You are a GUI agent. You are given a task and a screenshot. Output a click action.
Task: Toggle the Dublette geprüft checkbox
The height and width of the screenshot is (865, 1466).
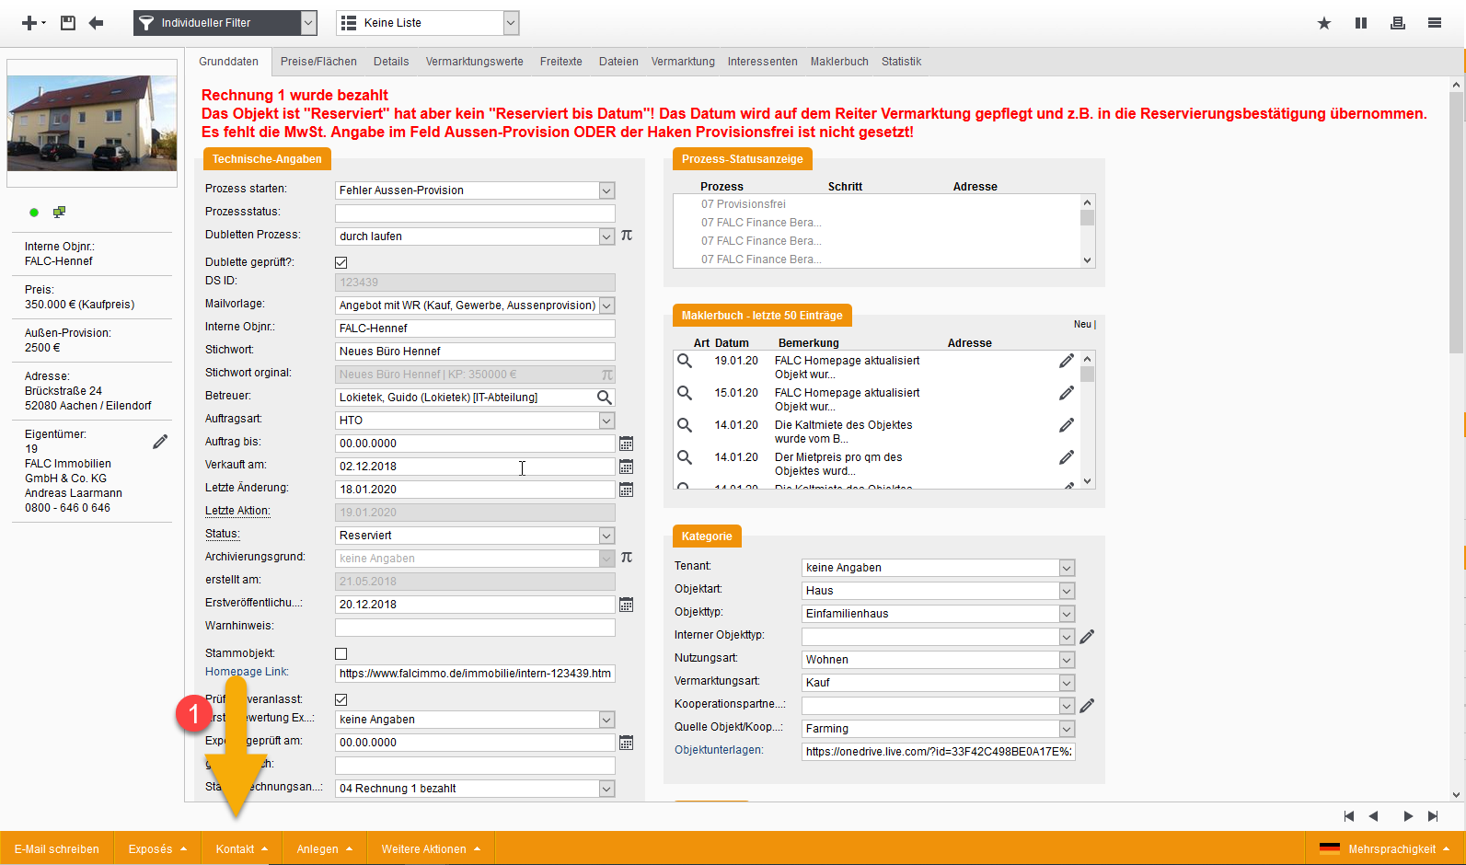click(x=341, y=263)
